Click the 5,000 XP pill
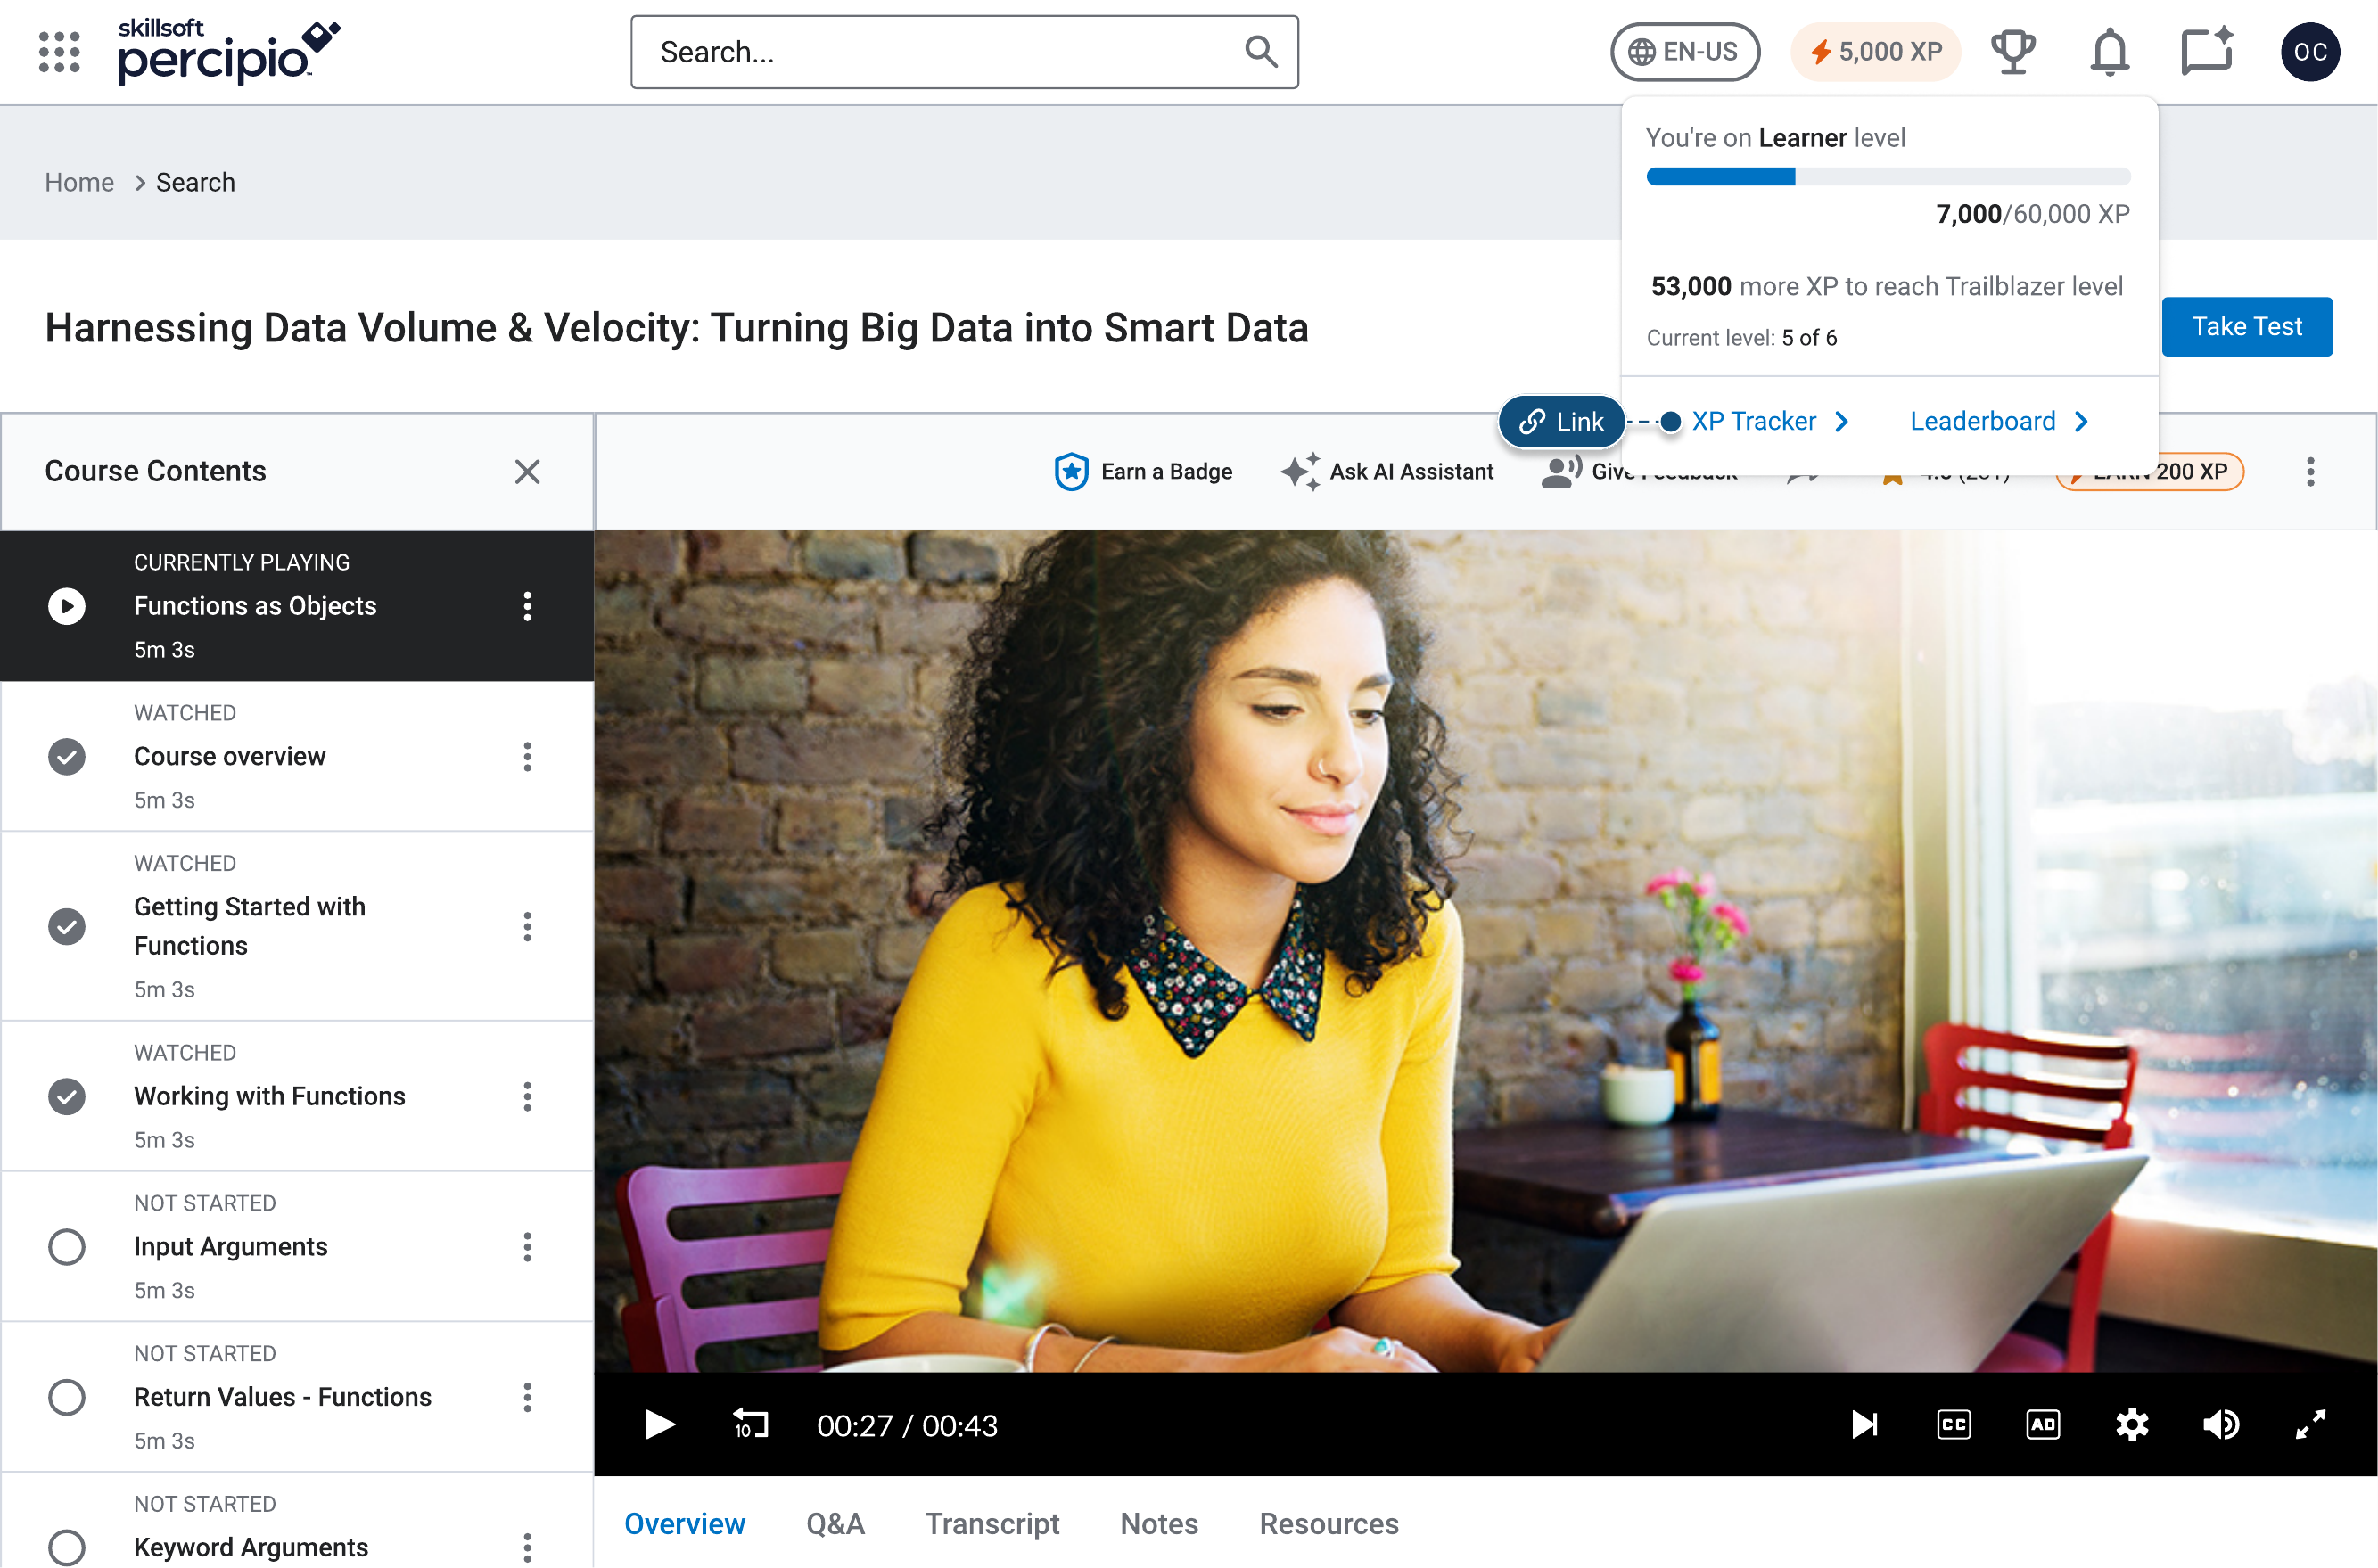This screenshot has width=2378, height=1568. coord(1875,52)
